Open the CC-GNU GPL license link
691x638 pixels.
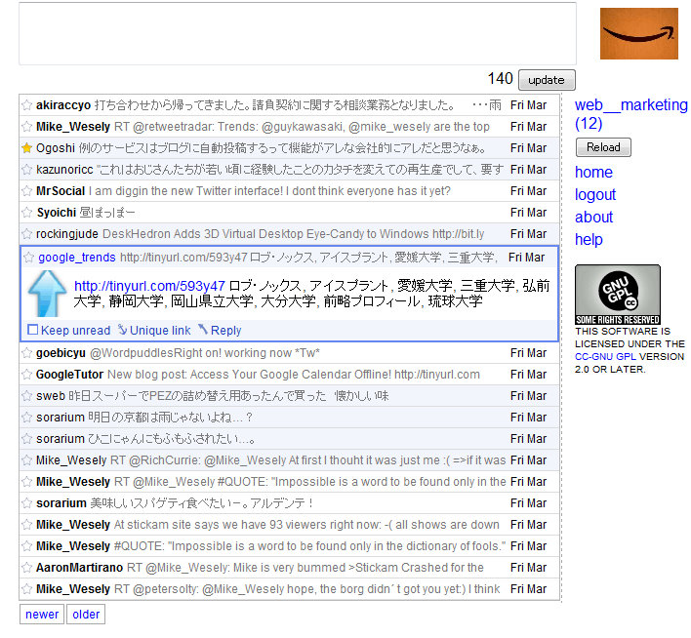coord(605,357)
